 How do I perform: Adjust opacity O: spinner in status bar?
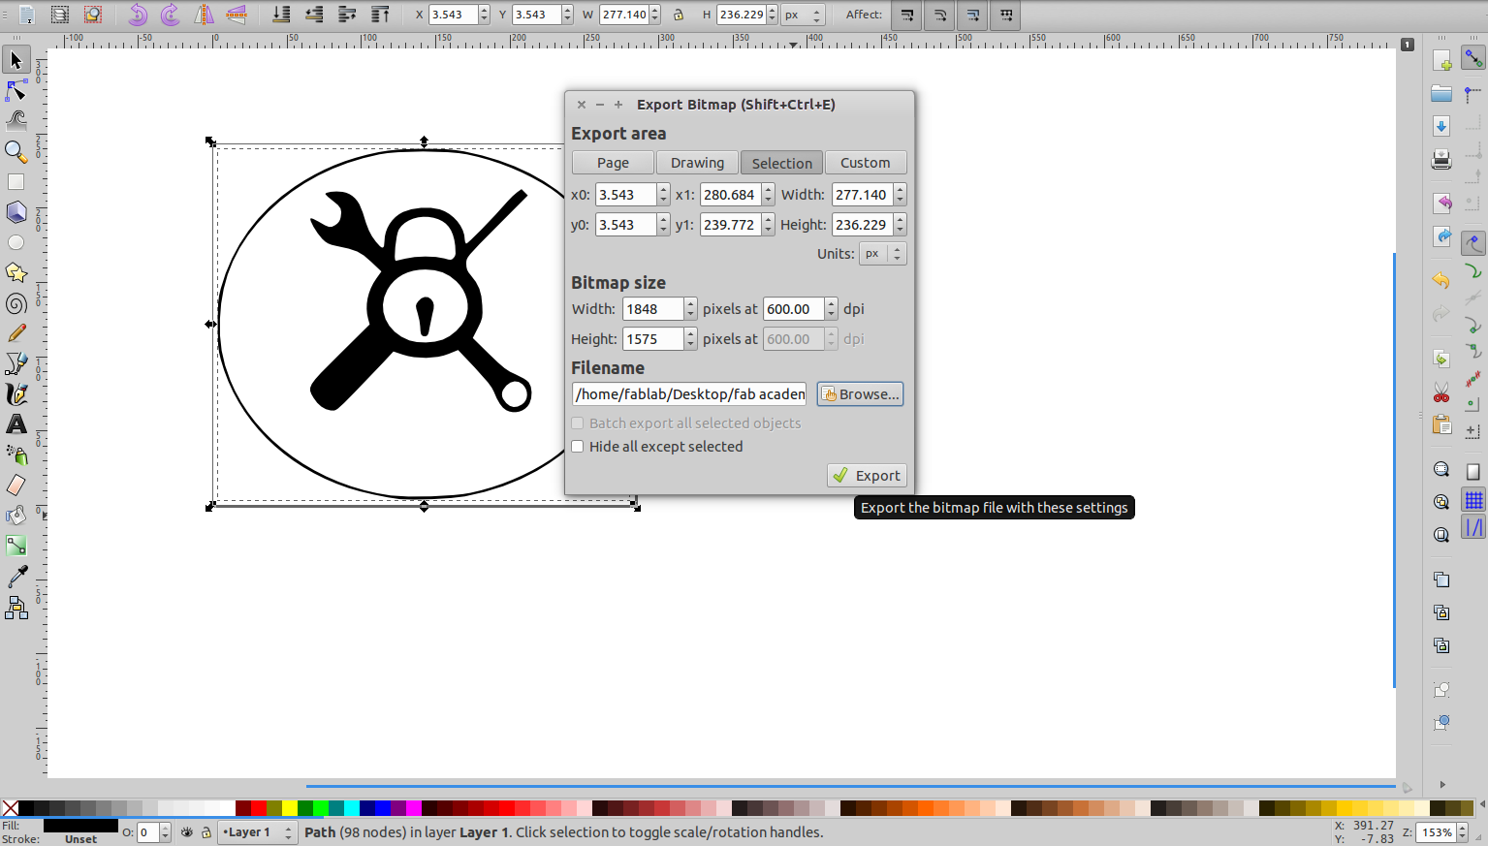pyautogui.click(x=165, y=832)
